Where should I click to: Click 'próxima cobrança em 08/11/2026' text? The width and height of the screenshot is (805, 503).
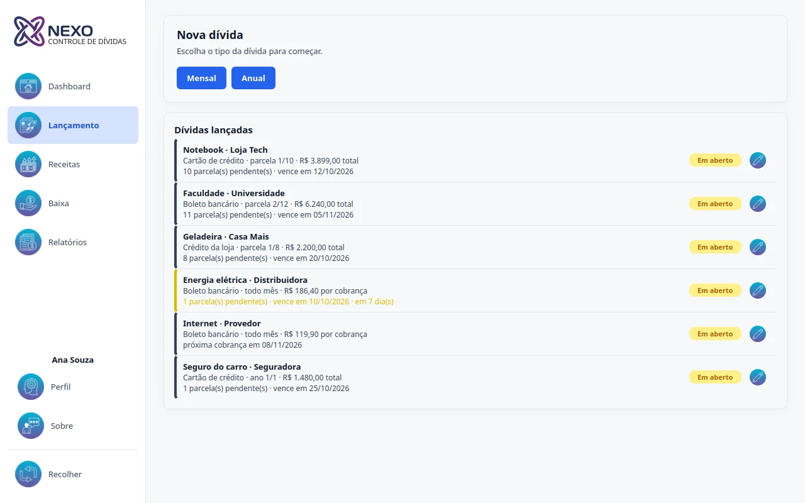[242, 345]
